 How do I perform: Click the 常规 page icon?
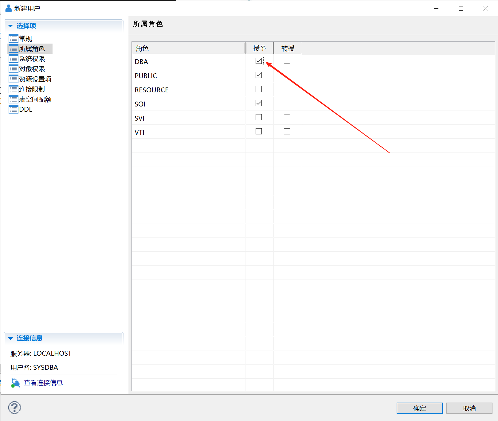point(14,39)
